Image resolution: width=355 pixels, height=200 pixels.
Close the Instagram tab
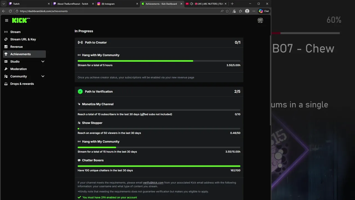pos(137,4)
